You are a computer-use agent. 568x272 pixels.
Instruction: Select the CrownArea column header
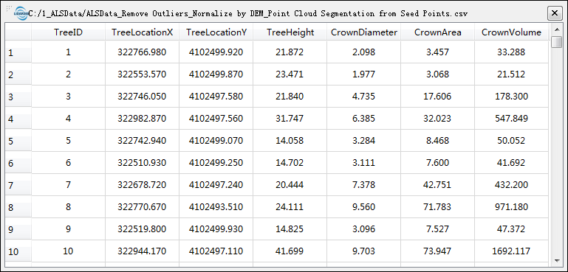point(437,32)
